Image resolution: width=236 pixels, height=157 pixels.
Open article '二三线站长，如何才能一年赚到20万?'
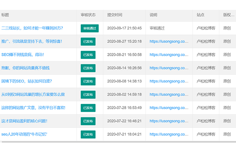point(32,28)
